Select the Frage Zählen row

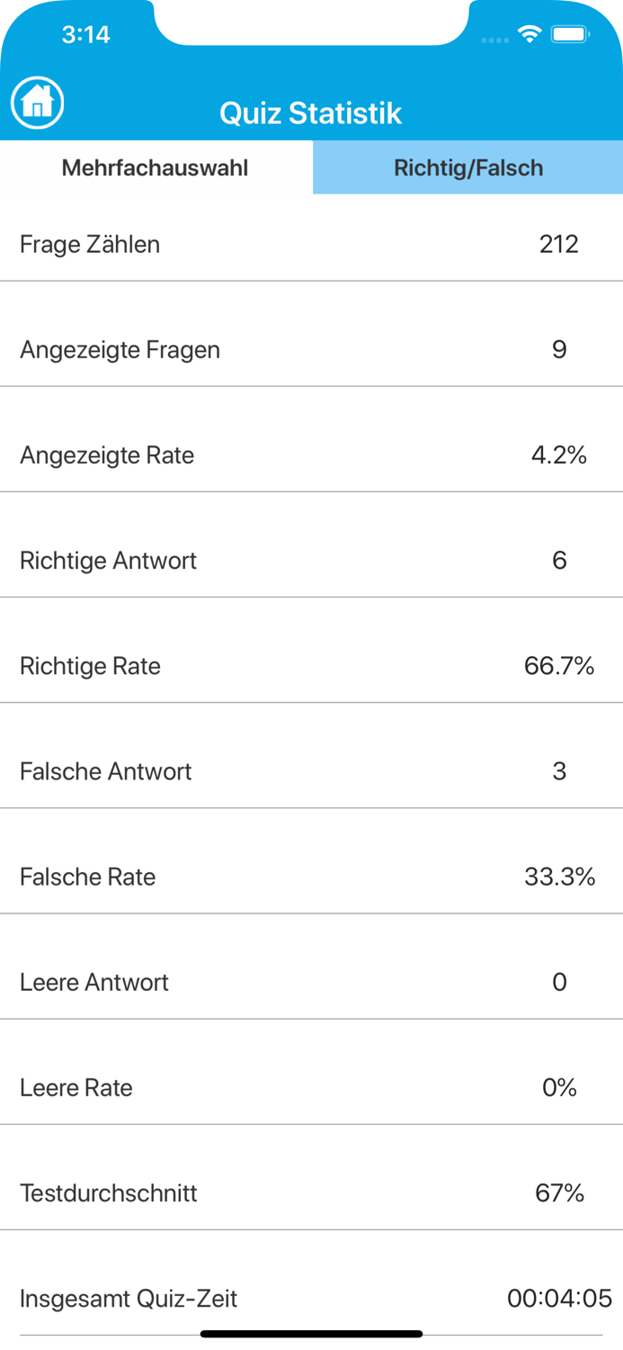click(311, 244)
